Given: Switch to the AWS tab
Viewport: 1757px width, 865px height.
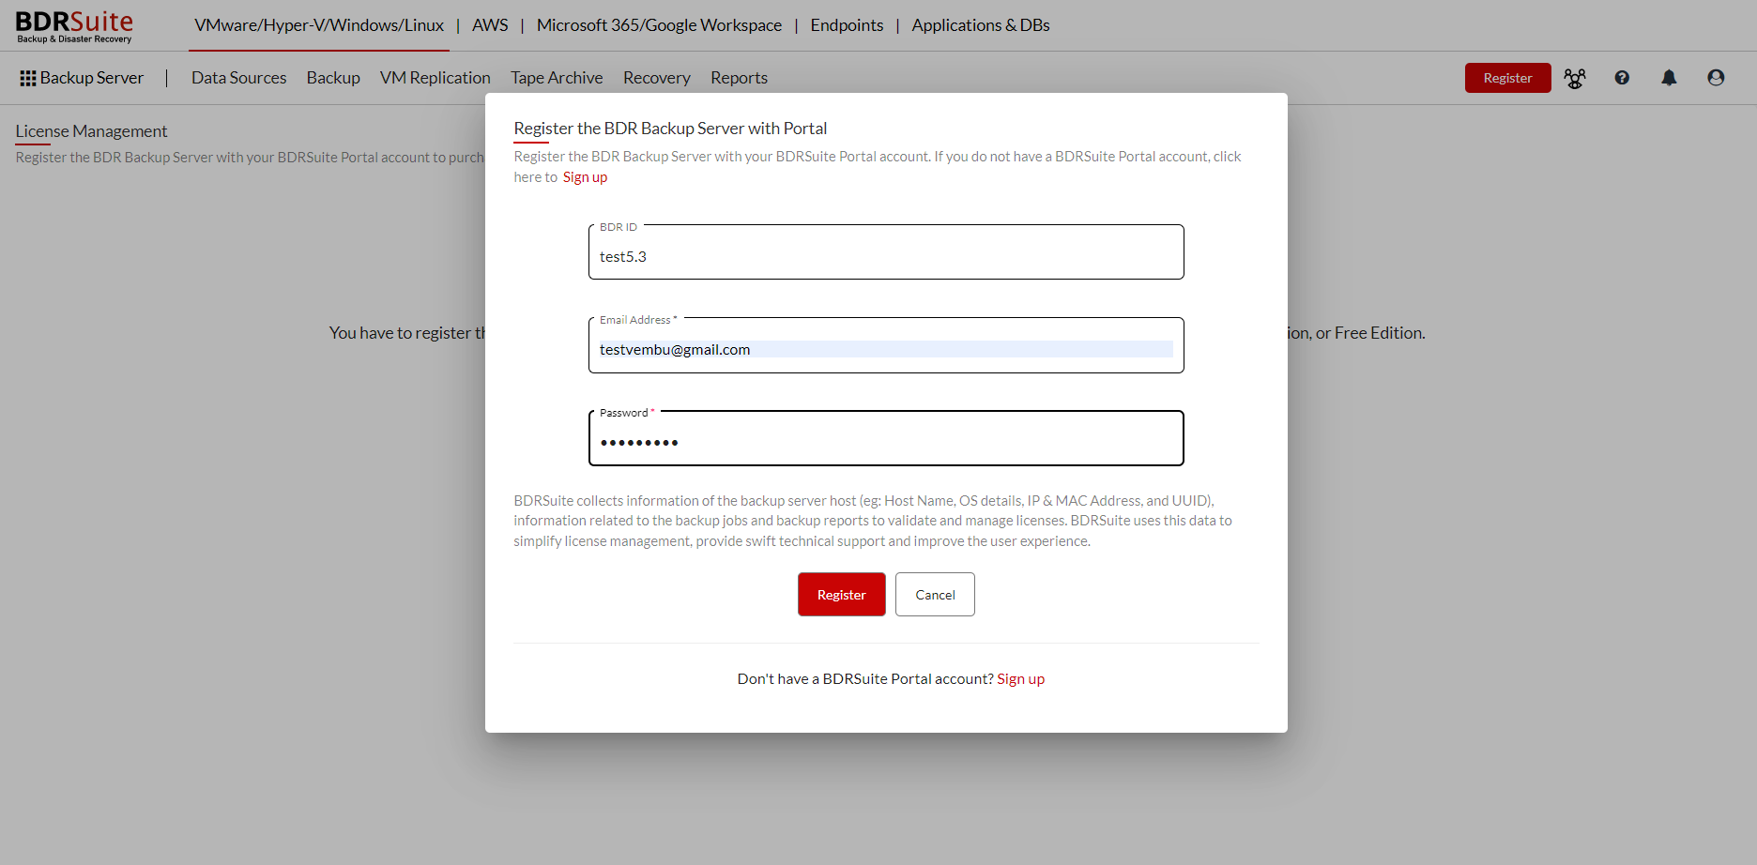Looking at the screenshot, I should pyautogui.click(x=490, y=25).
